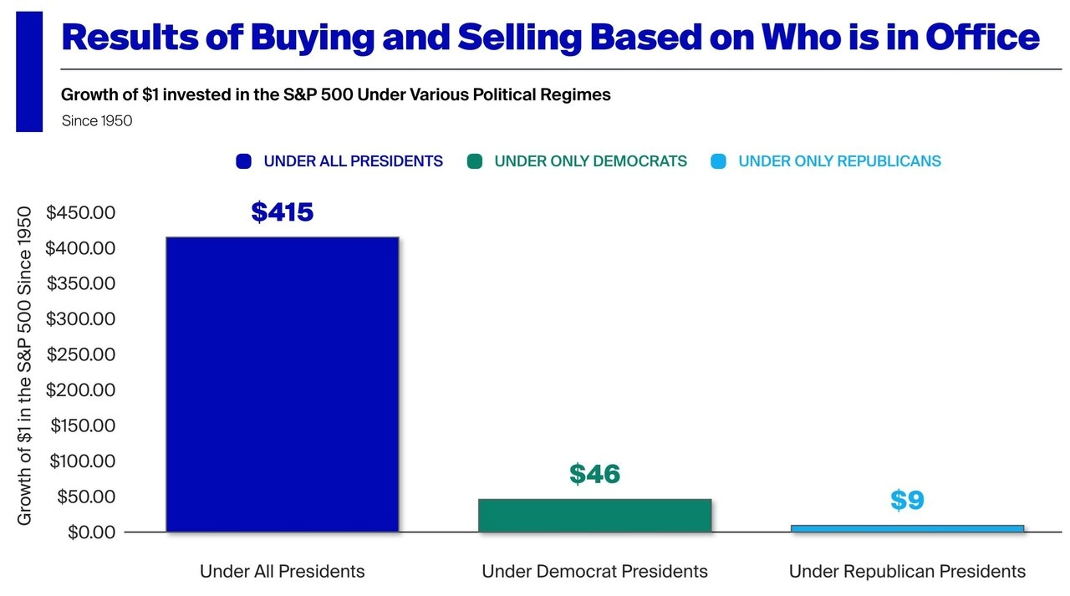Click the $9 value label
Screen dimensions: 1070x596
pos(907,500)
